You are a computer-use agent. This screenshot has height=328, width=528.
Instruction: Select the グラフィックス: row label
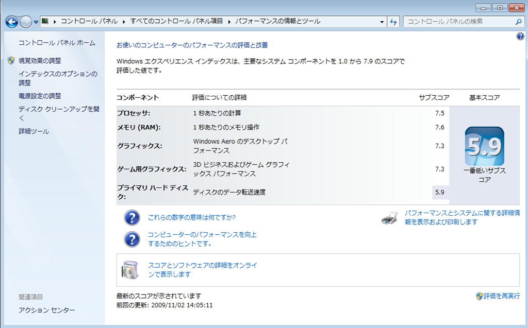click(140, 146)
